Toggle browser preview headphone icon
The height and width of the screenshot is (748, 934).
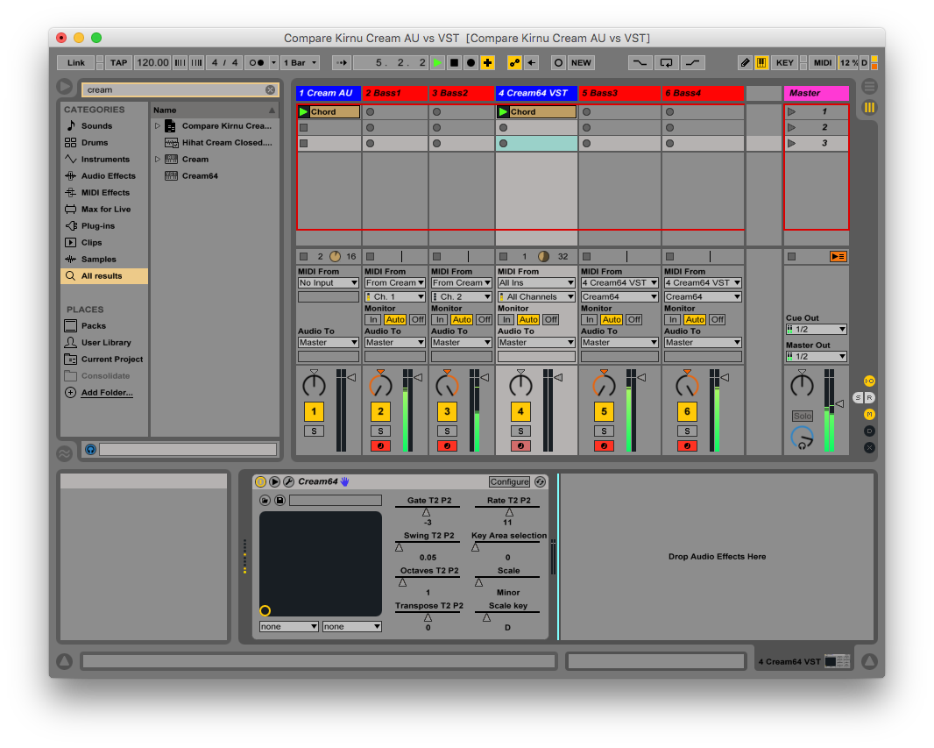pyautogui.click(x=90, y=449)
